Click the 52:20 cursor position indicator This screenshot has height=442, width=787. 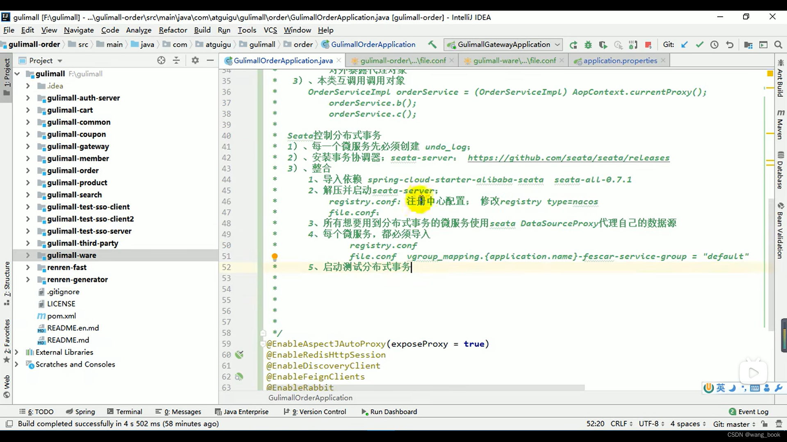(x=595, y=424)
